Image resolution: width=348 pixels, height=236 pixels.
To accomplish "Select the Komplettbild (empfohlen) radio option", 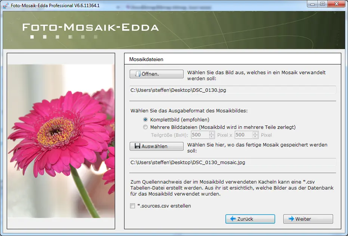I will (x=145, y=119).
